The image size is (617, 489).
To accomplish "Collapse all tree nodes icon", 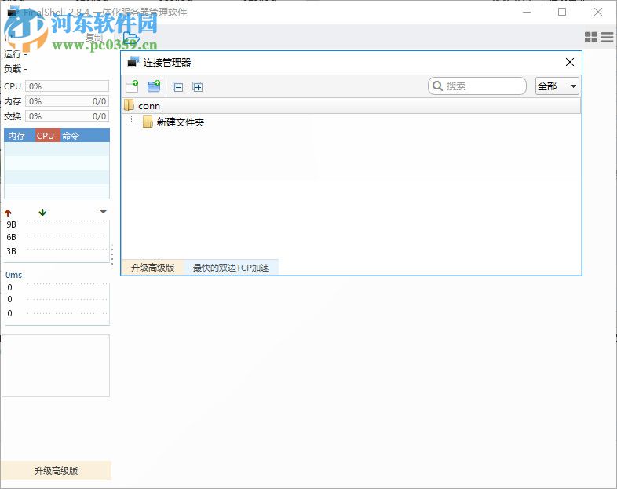I will [178, 86].
